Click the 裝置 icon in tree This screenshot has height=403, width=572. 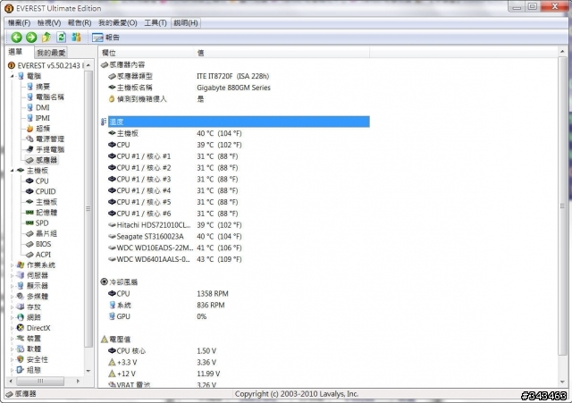click(21, 339)
